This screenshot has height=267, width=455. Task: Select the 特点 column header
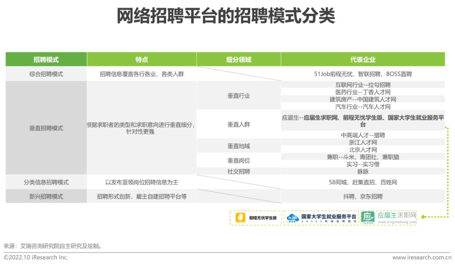(x=142, y=59)
